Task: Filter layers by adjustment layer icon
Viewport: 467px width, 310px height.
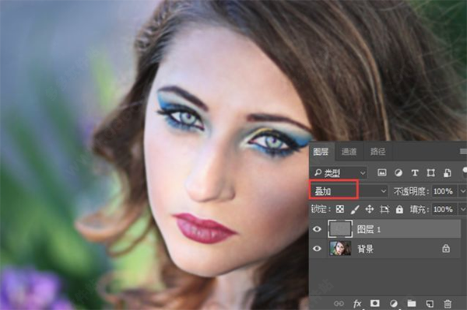Action: [x=399, y=172]
